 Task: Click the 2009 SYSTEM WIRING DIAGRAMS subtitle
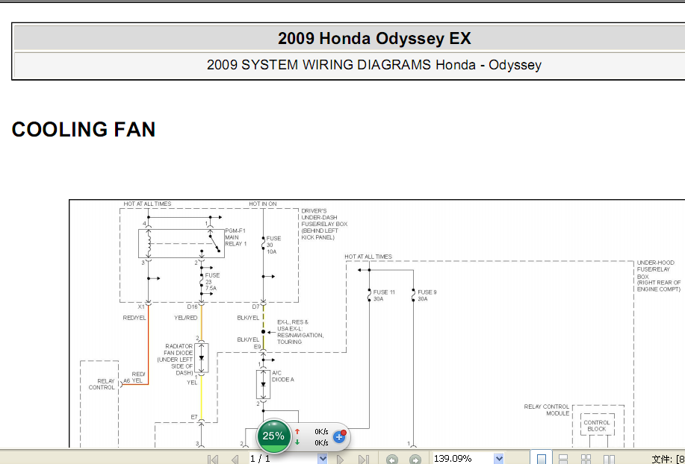(x=374, y=65)
